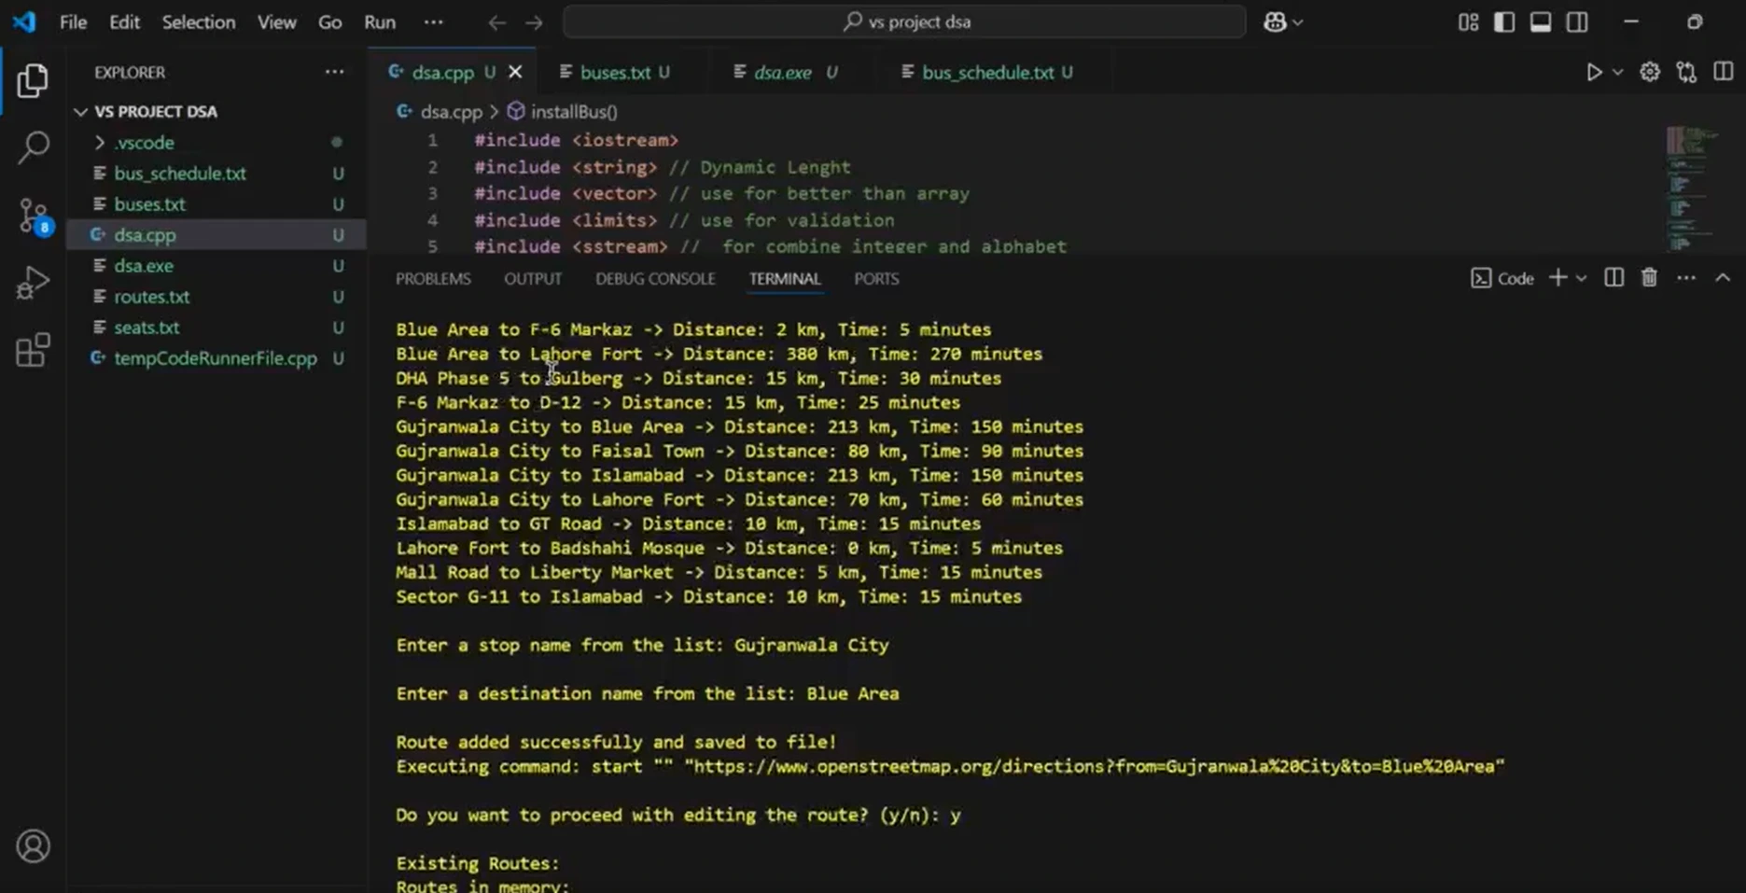Screen dimensions: 1746x893
Task: Switch to the PROBLEMS panel tab
Action: [433, 279]
